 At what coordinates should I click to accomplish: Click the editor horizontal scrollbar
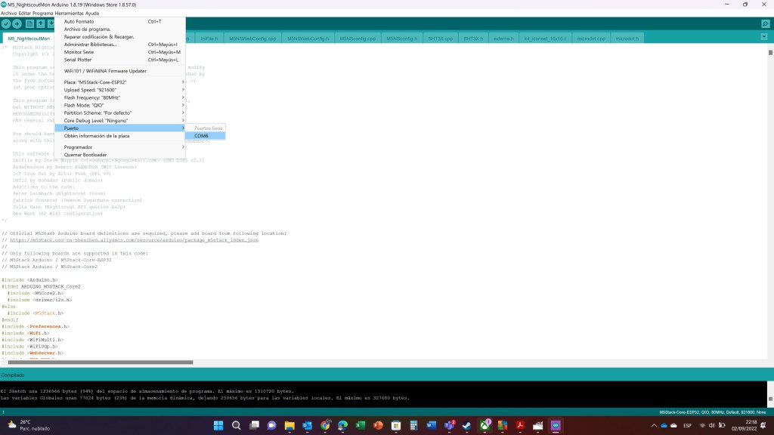pos(98,362)
